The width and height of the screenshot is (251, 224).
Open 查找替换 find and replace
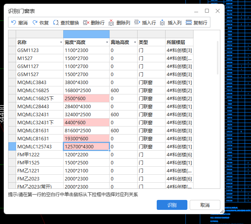pyautogui.click(x=66, y=23)
